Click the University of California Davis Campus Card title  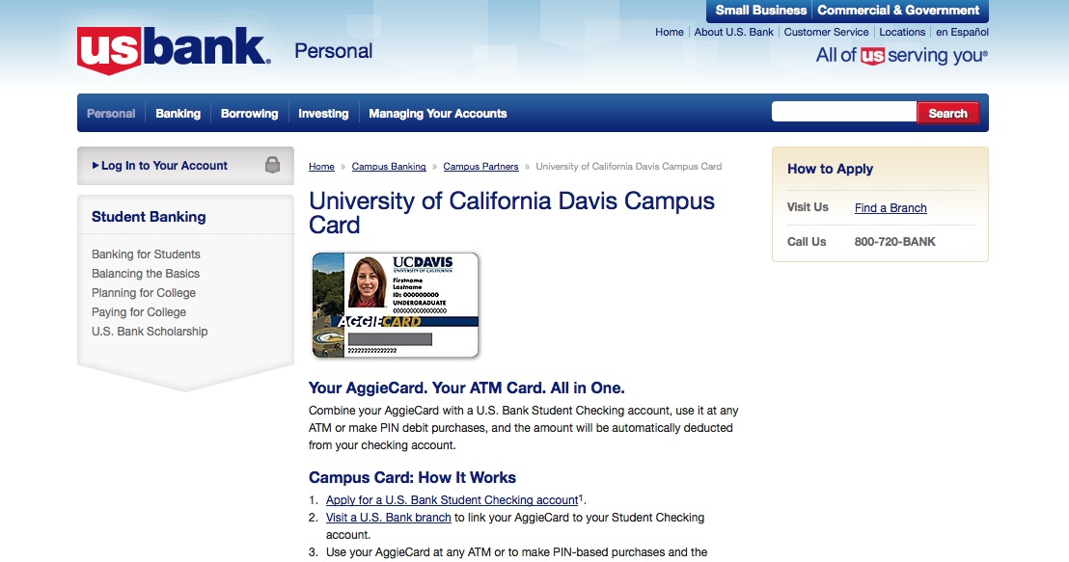[511, 212]
